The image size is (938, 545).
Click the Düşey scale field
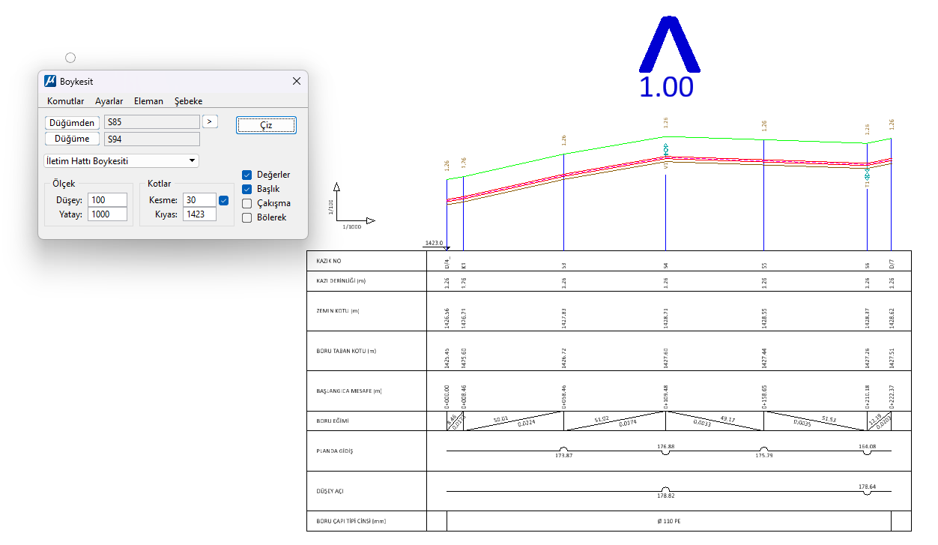point(106,199)
